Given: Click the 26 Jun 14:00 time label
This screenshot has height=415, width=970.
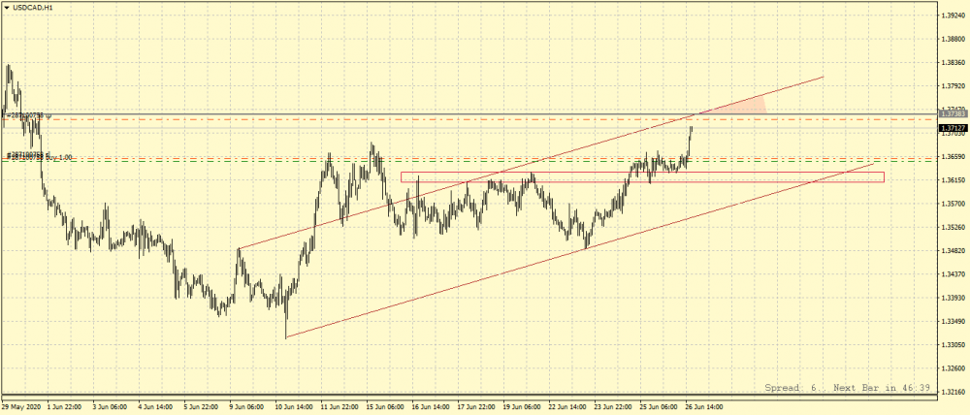Looking at the screenshot, I should coord(706,407).
